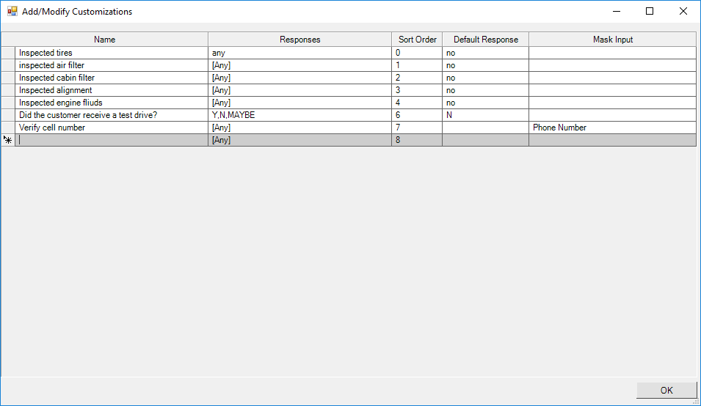This screenshot has height=406, width=701.
Task: Click the Default Response column header
Action: [485, 40]
